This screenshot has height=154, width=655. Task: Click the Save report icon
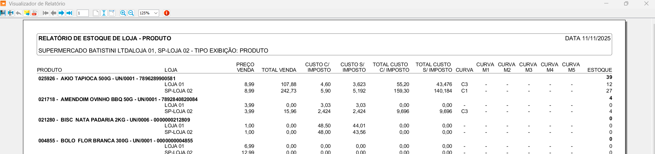[3, 13]
